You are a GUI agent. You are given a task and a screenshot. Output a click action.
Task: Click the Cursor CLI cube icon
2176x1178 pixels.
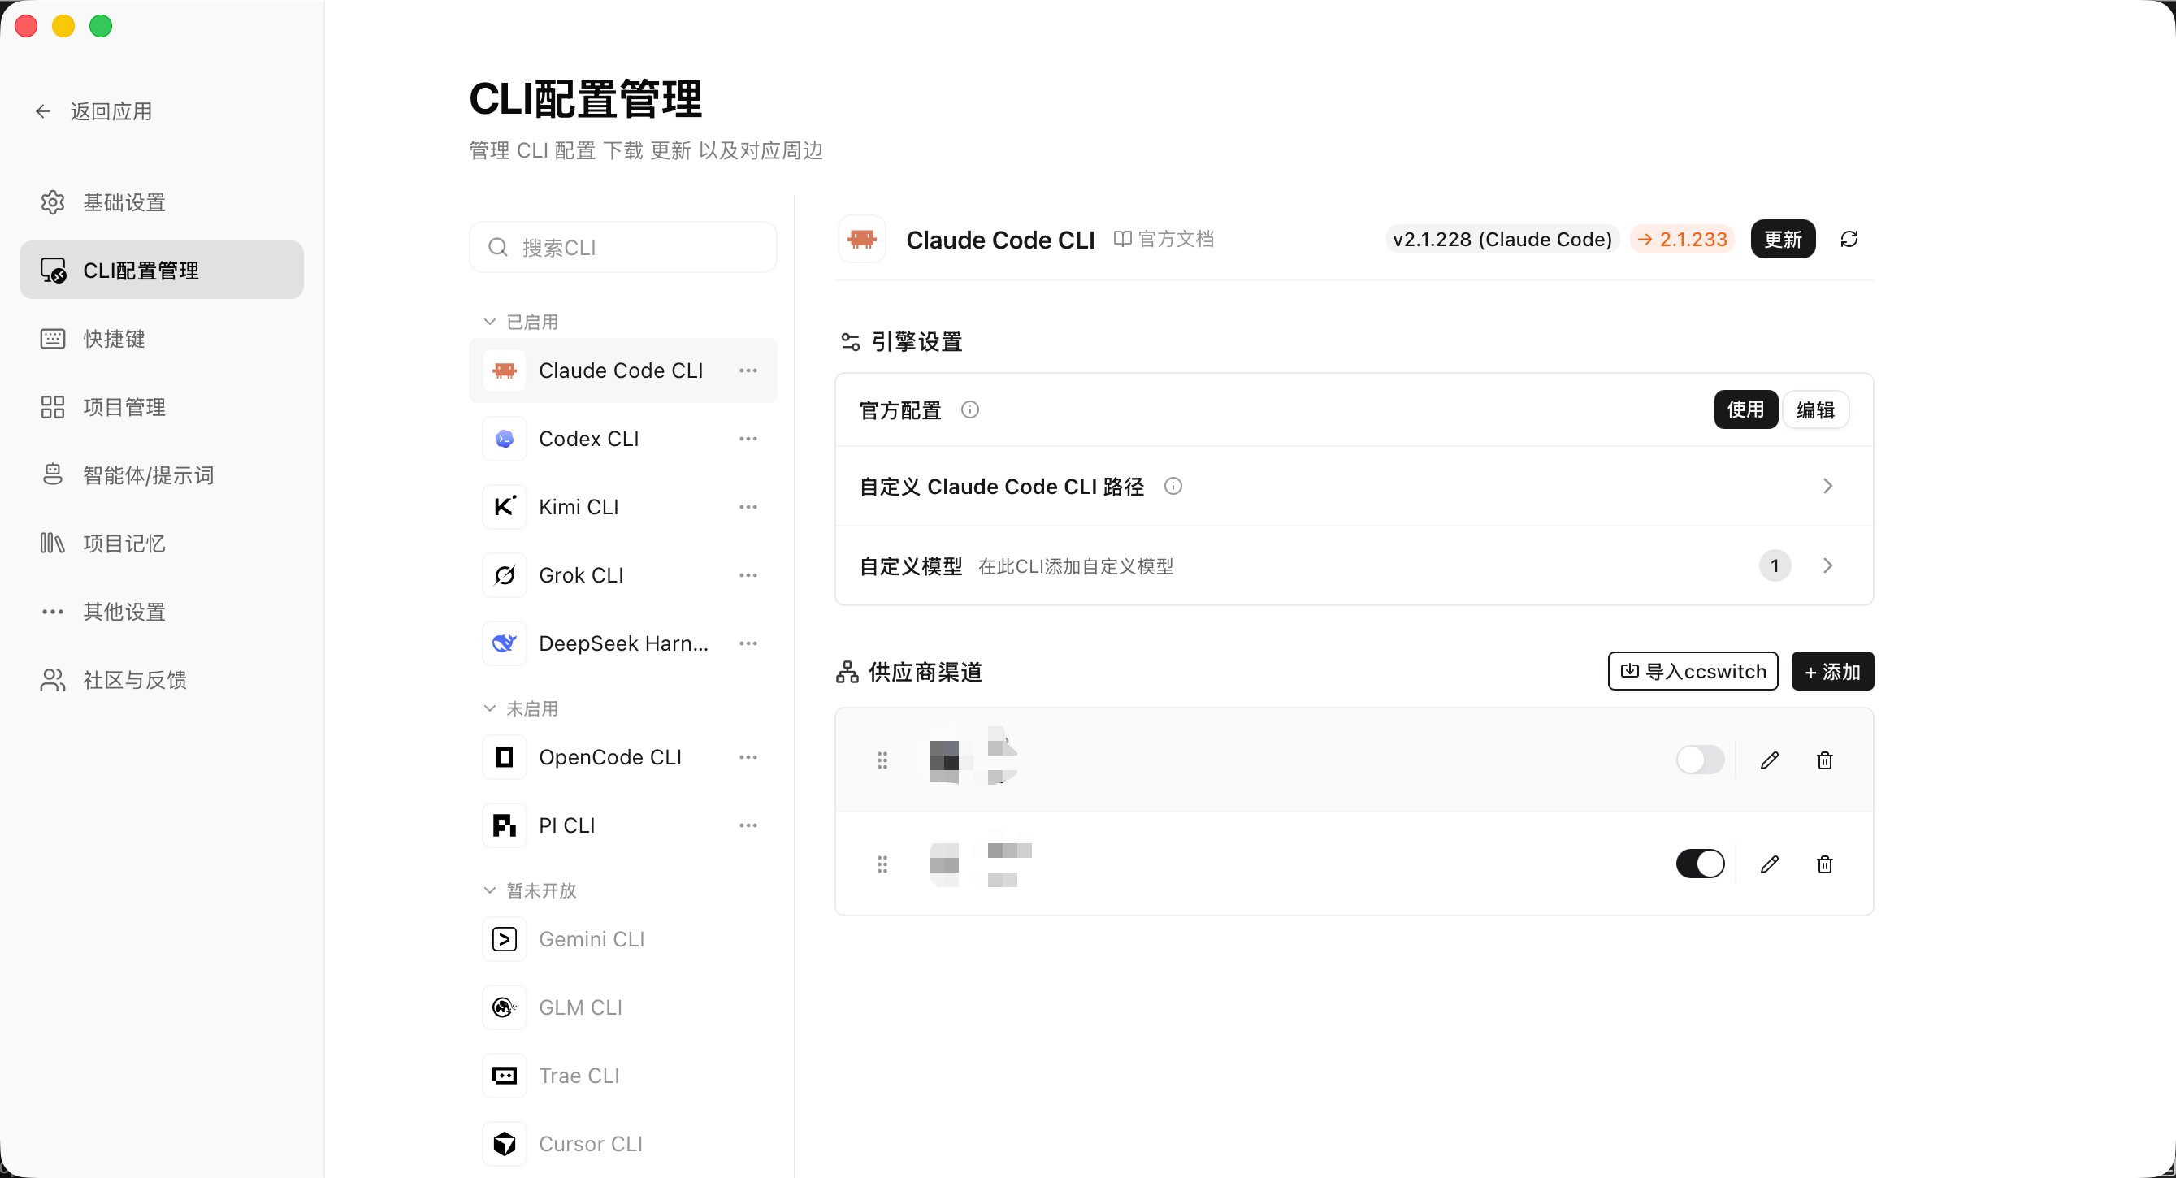(505, 1144)
